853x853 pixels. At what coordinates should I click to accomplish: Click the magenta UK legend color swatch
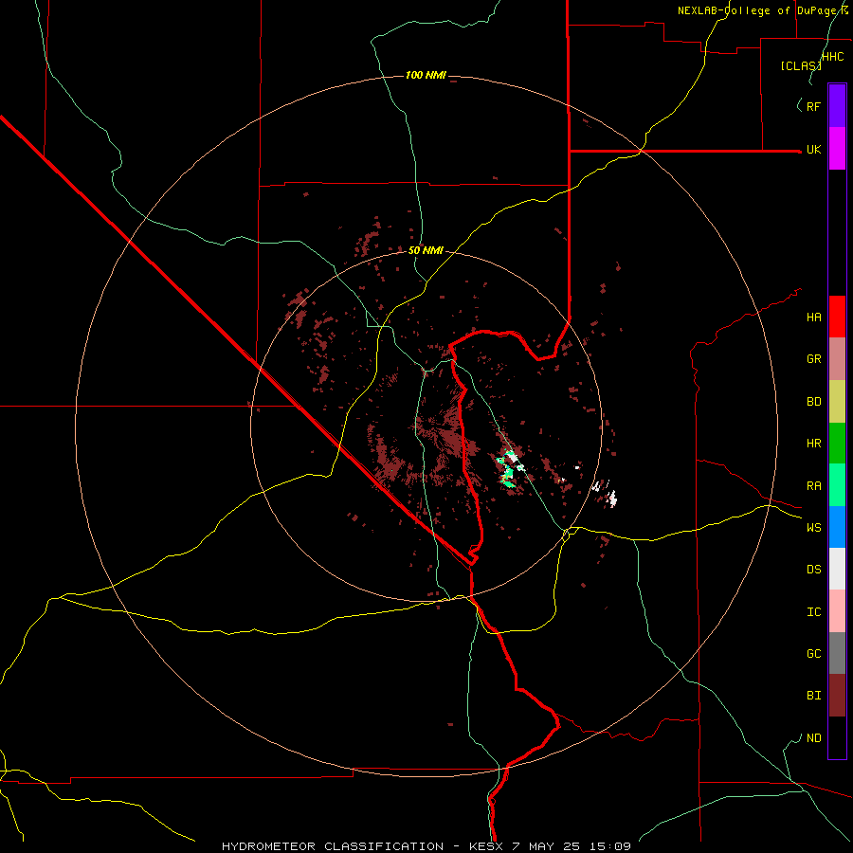[837, 149]
